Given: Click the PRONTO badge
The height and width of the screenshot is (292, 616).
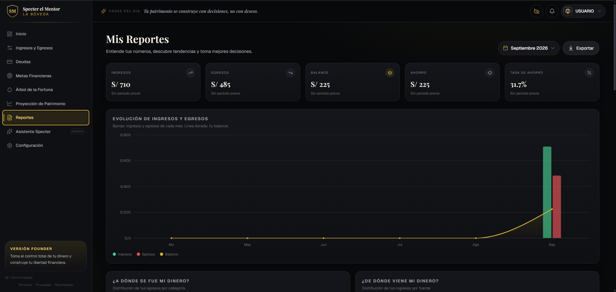Looking at the screenshot, I should tap(77, 131).
